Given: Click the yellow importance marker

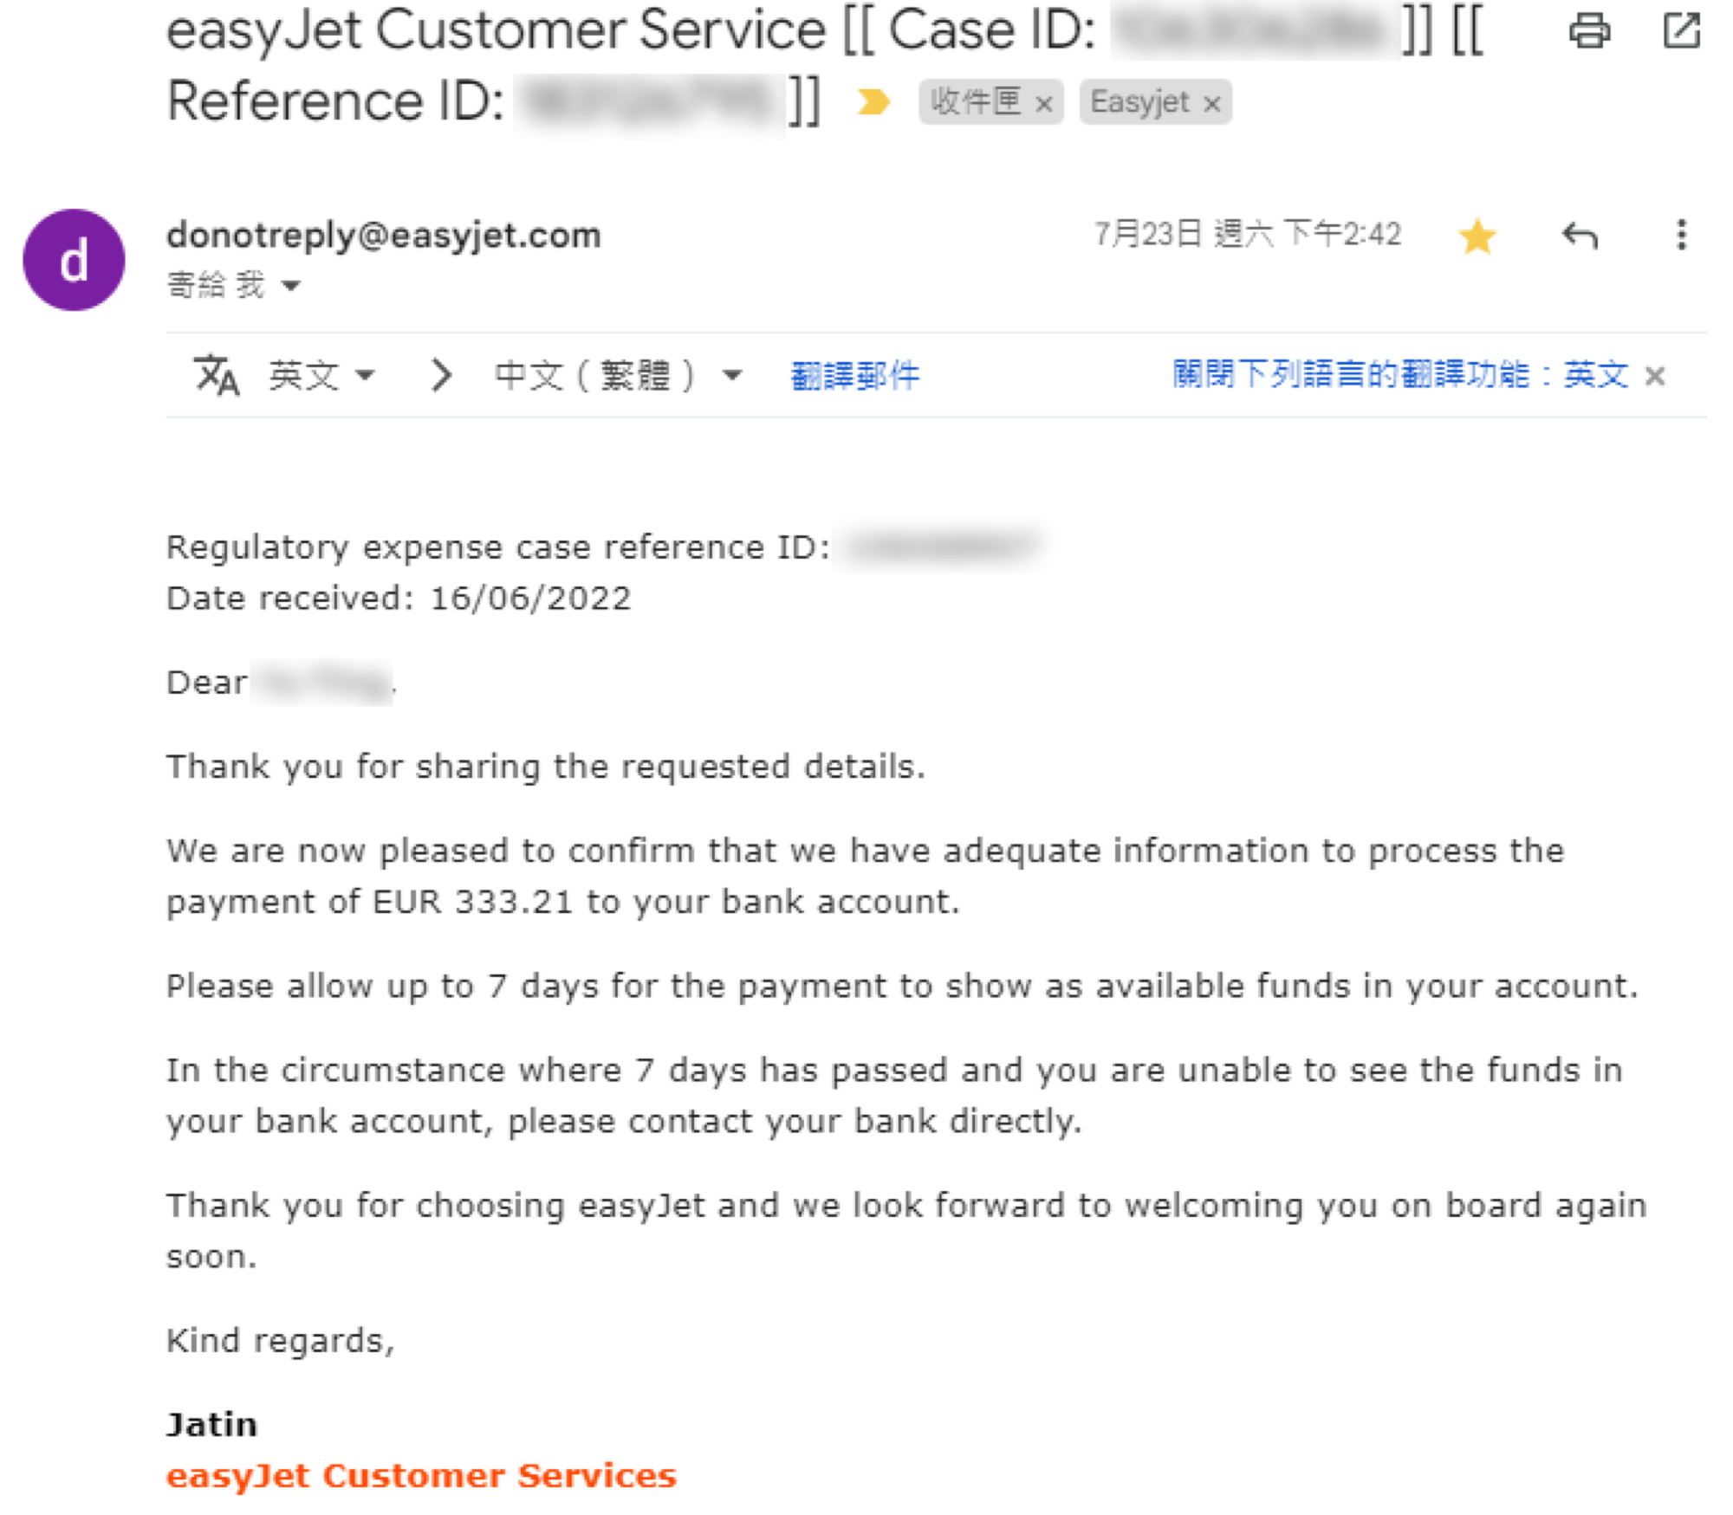Looking at the screenshot, I should (x=873, y=102).
